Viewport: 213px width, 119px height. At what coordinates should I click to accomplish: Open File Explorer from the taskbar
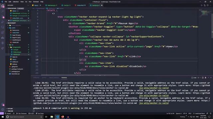tap(52, 117)
